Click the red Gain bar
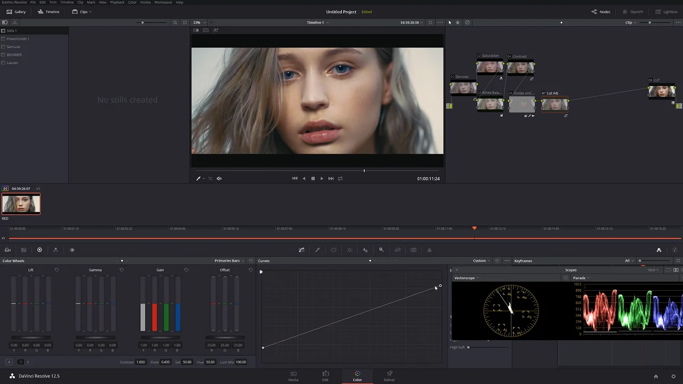The image size is (683, 384). (x=155, y=317)
